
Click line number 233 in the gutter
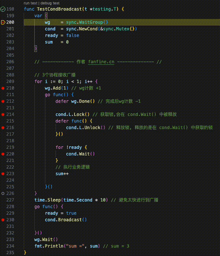10,239
